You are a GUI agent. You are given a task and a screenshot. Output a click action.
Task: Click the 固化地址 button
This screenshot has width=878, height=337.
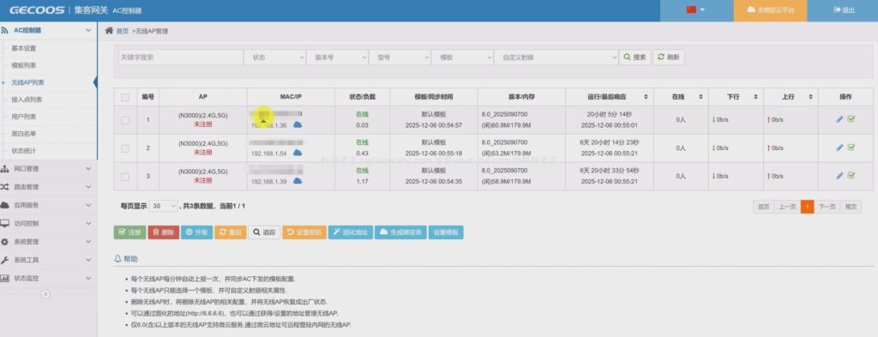351,232
